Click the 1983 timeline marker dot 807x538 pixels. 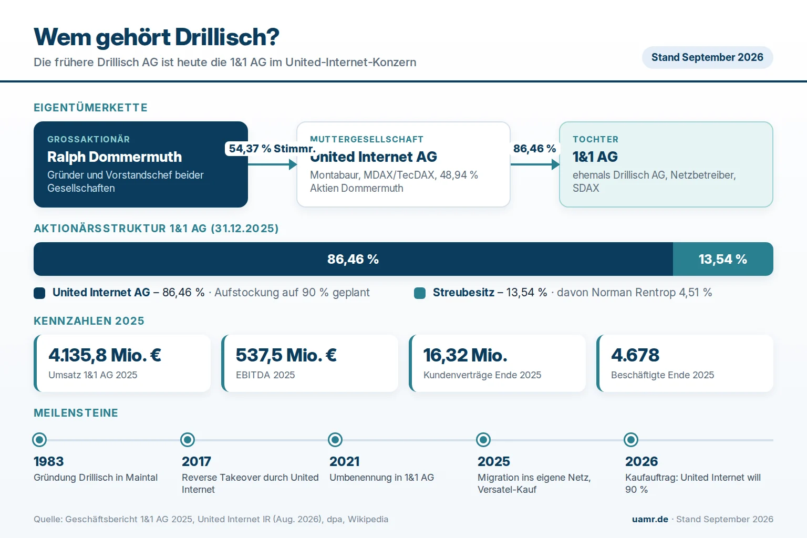39,440
